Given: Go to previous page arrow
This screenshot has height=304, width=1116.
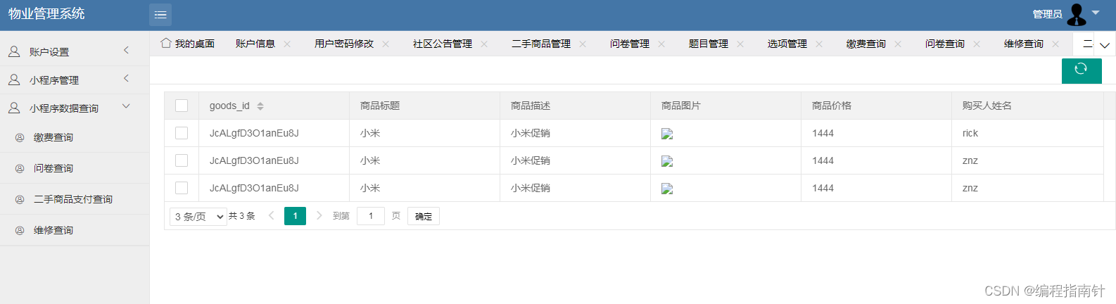Looking at the screenshot, I should (x=272, y=215).
